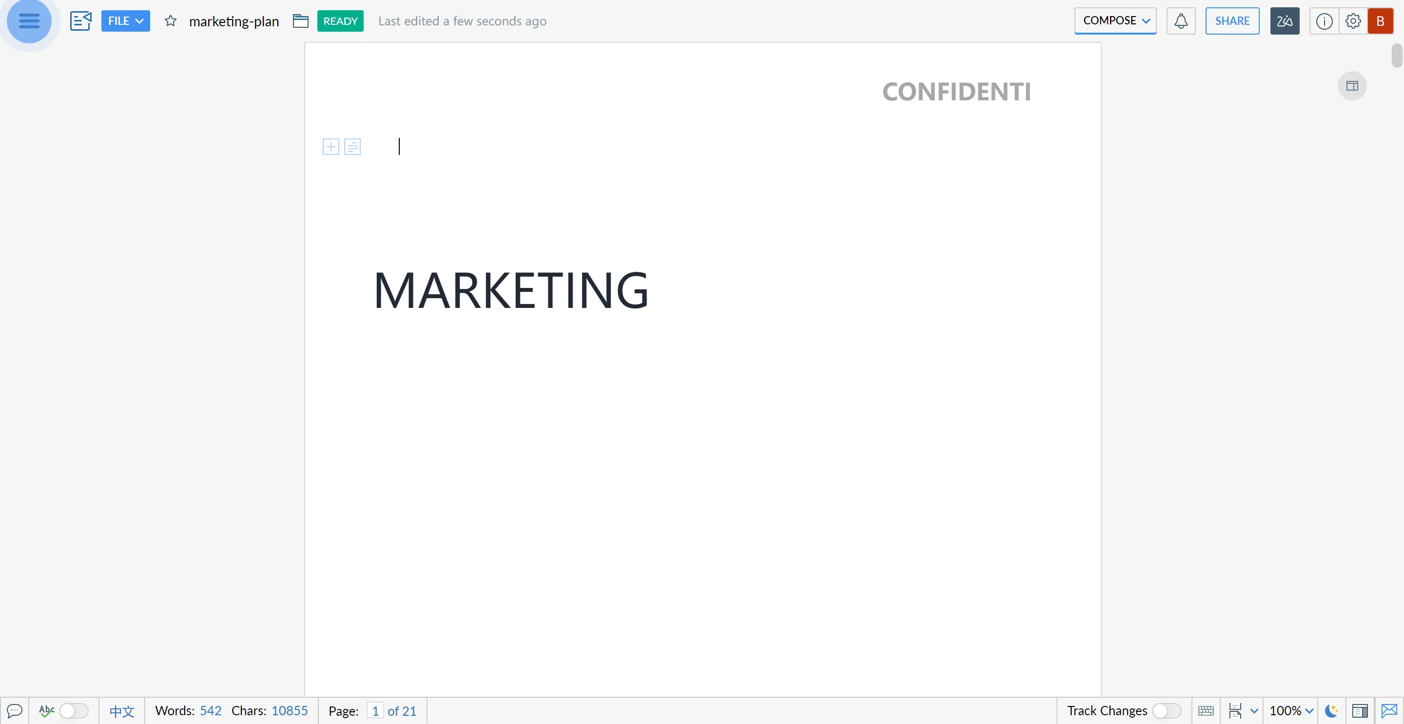1404x724 pixels.
Task: Expand the FILE dropdown menu
Action: pos(126,20)
